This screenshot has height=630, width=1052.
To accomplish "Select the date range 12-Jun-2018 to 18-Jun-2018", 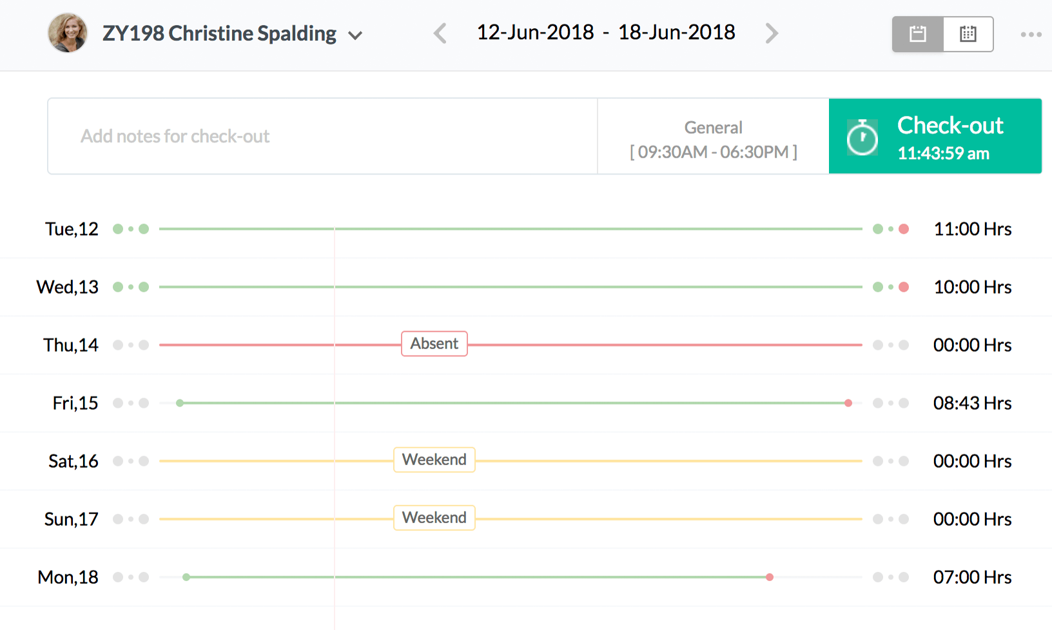I will point(605,32).
